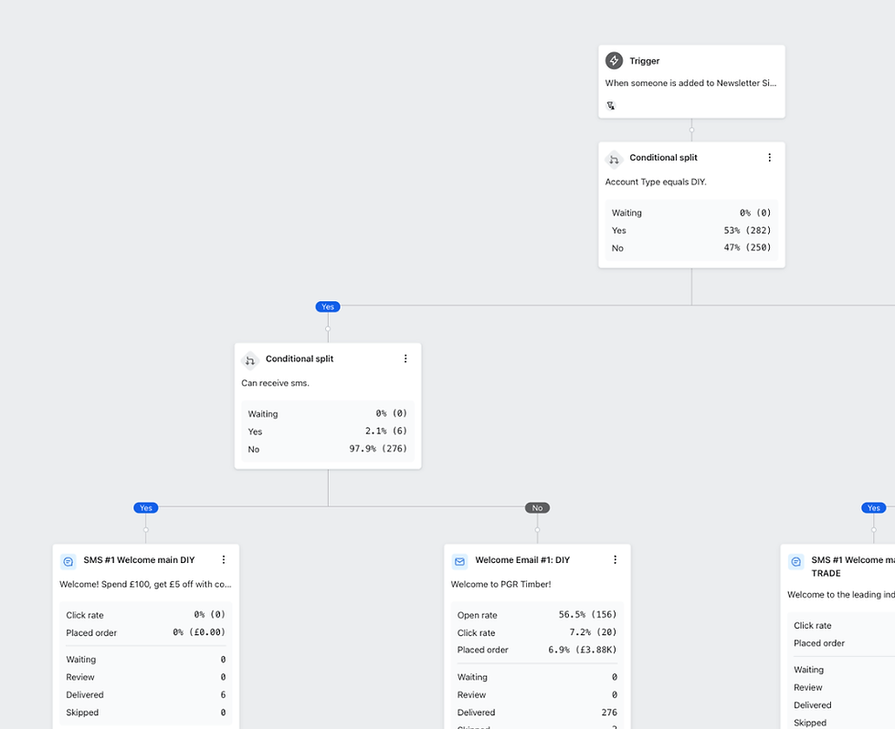Click Yes badge under Account Type split
895x729 pixels.
328,307
